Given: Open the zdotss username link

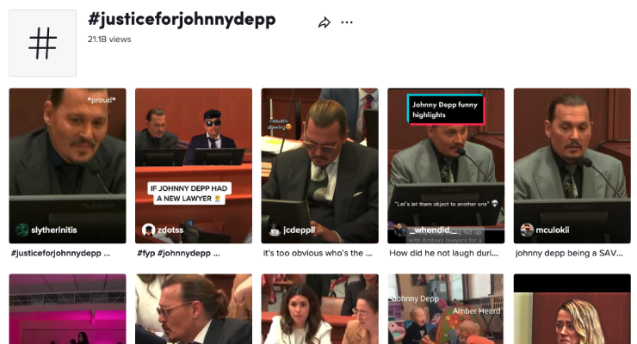Looking at the screenshot, I should 170,230.
